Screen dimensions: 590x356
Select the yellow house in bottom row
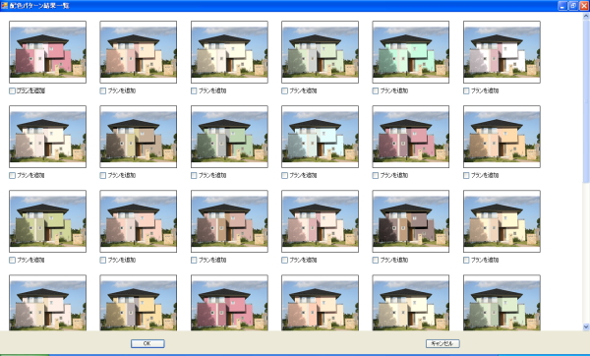tap(139, 303)
